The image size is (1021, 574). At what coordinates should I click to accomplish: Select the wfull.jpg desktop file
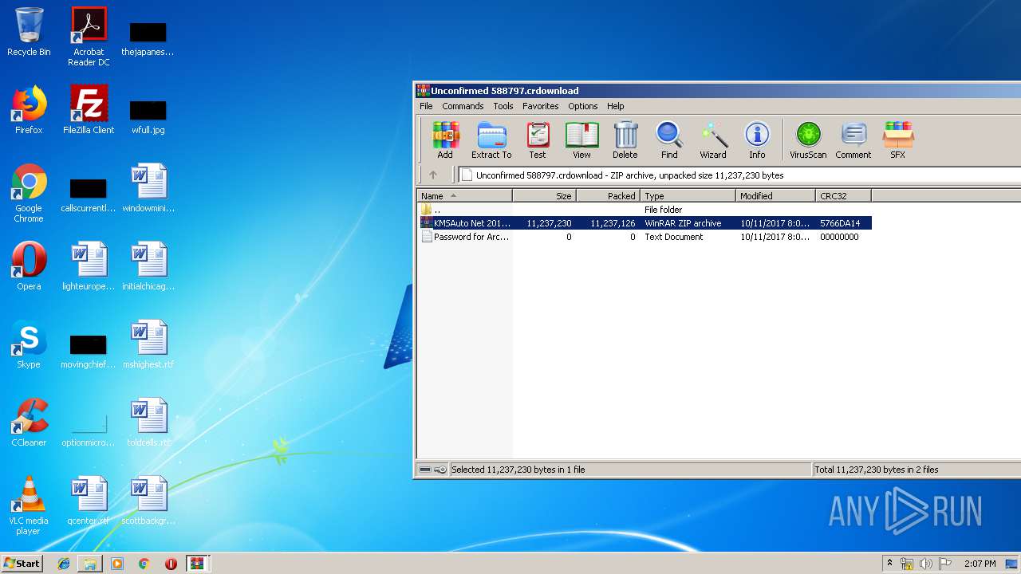pos(148,116)
